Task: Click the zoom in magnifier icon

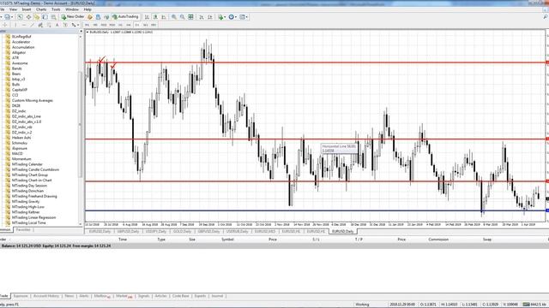Action: [x=173, y=17]
